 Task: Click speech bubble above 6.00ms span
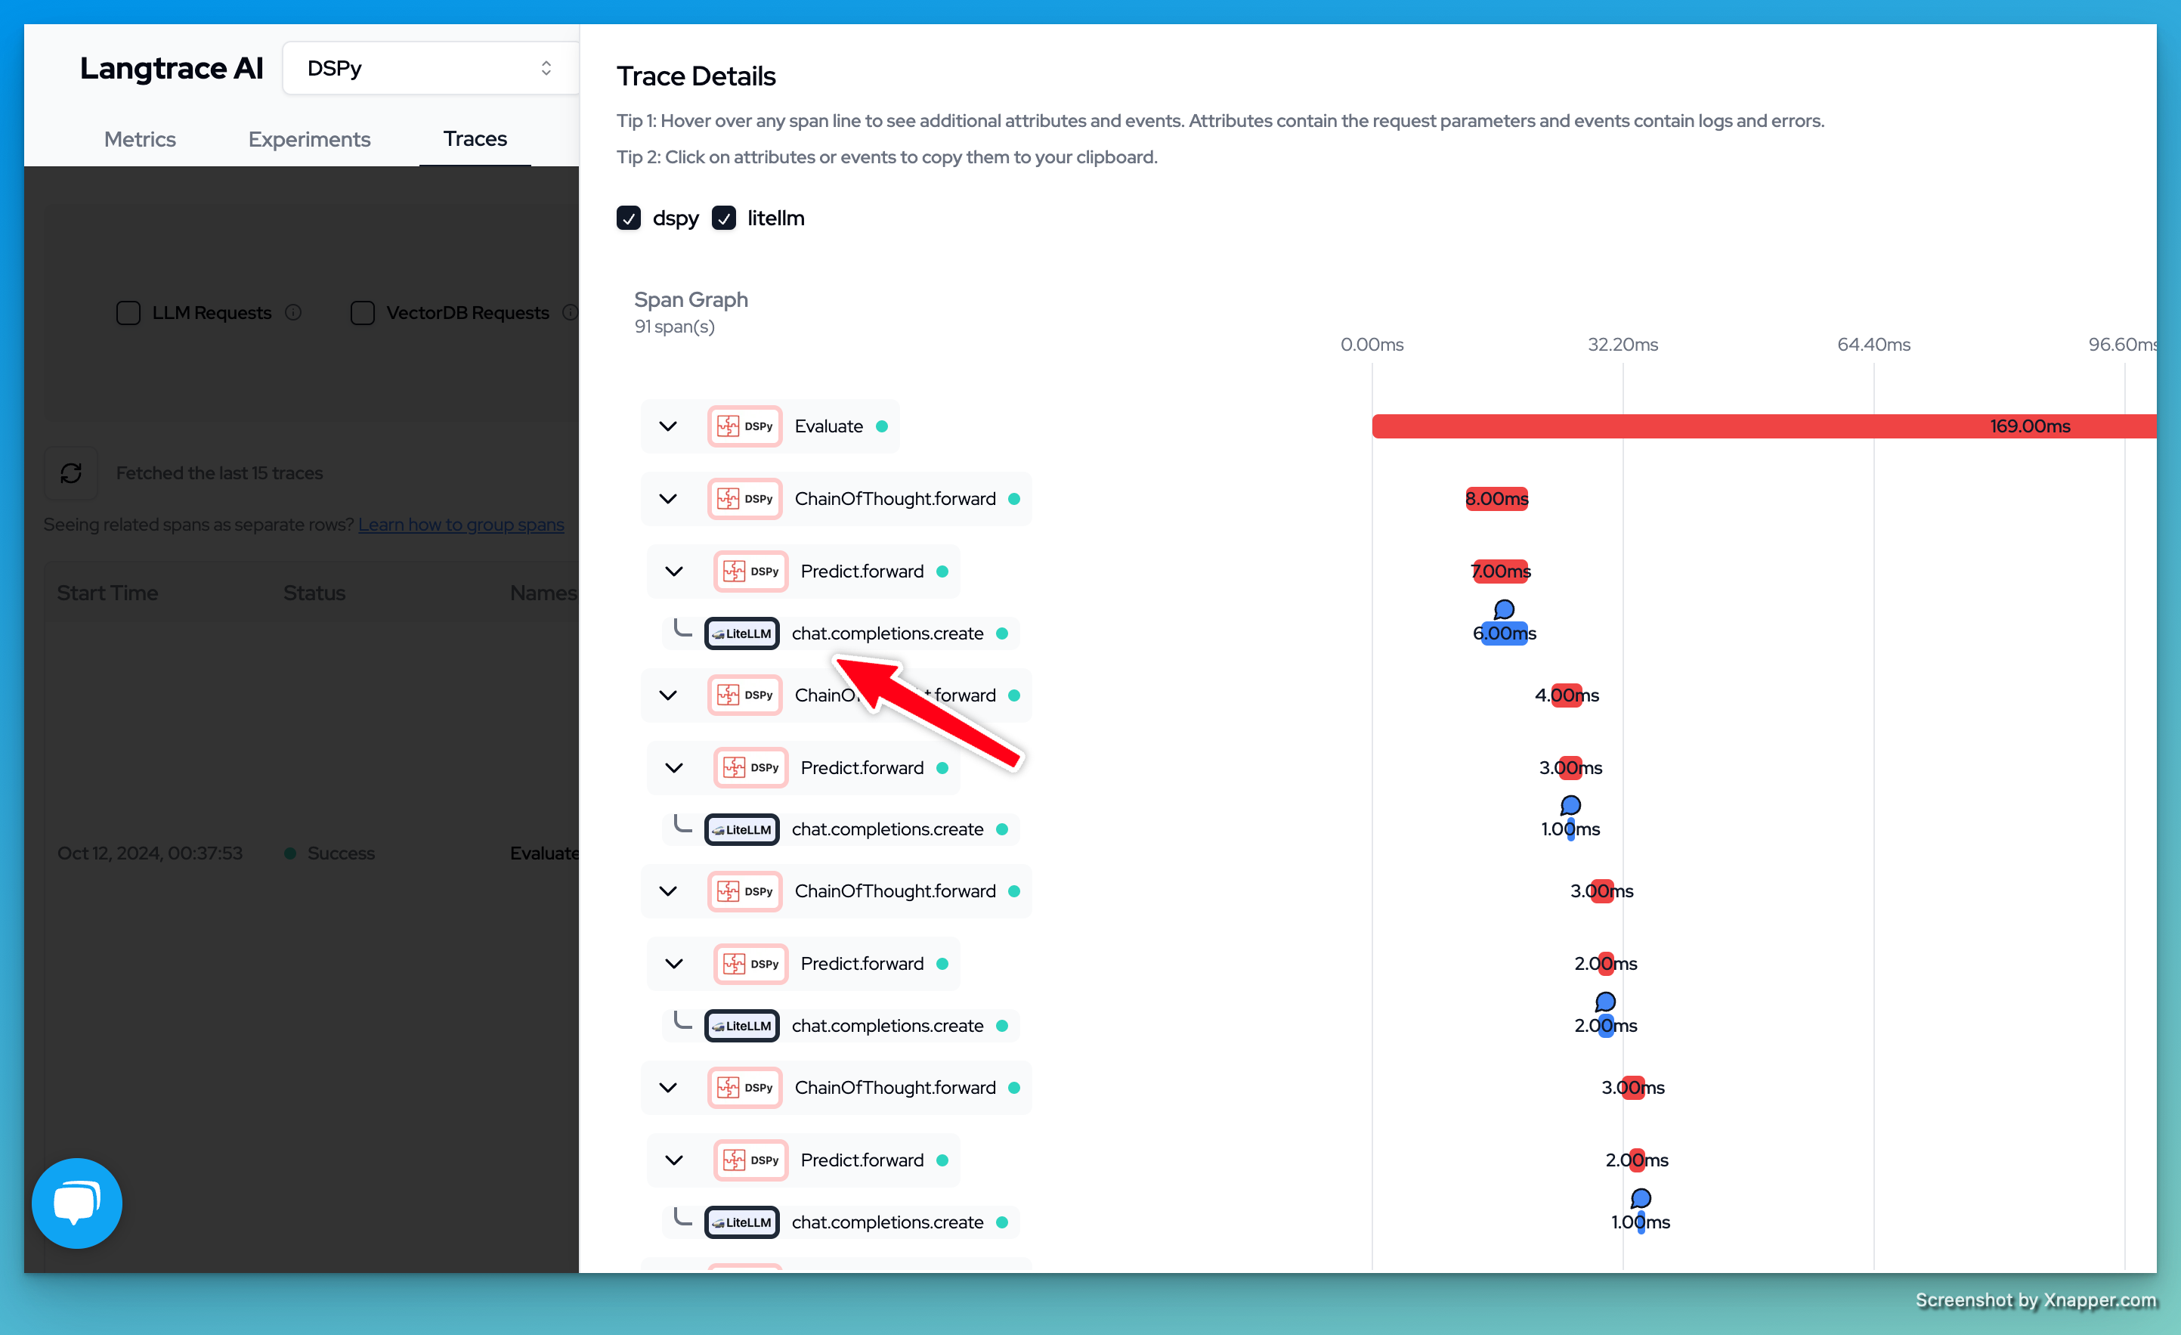(1503, 609)
